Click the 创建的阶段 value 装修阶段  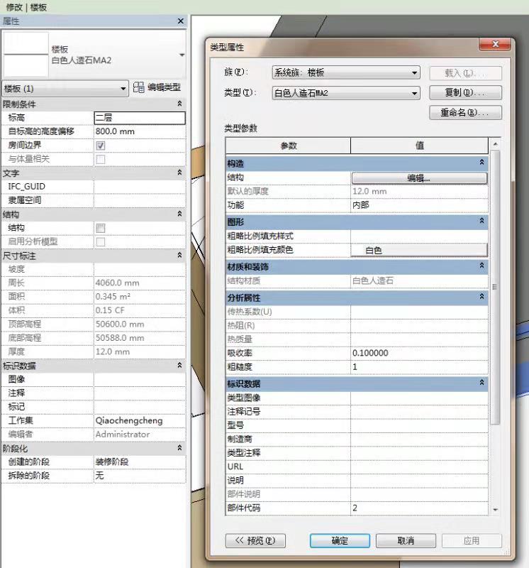click(140, 462)
